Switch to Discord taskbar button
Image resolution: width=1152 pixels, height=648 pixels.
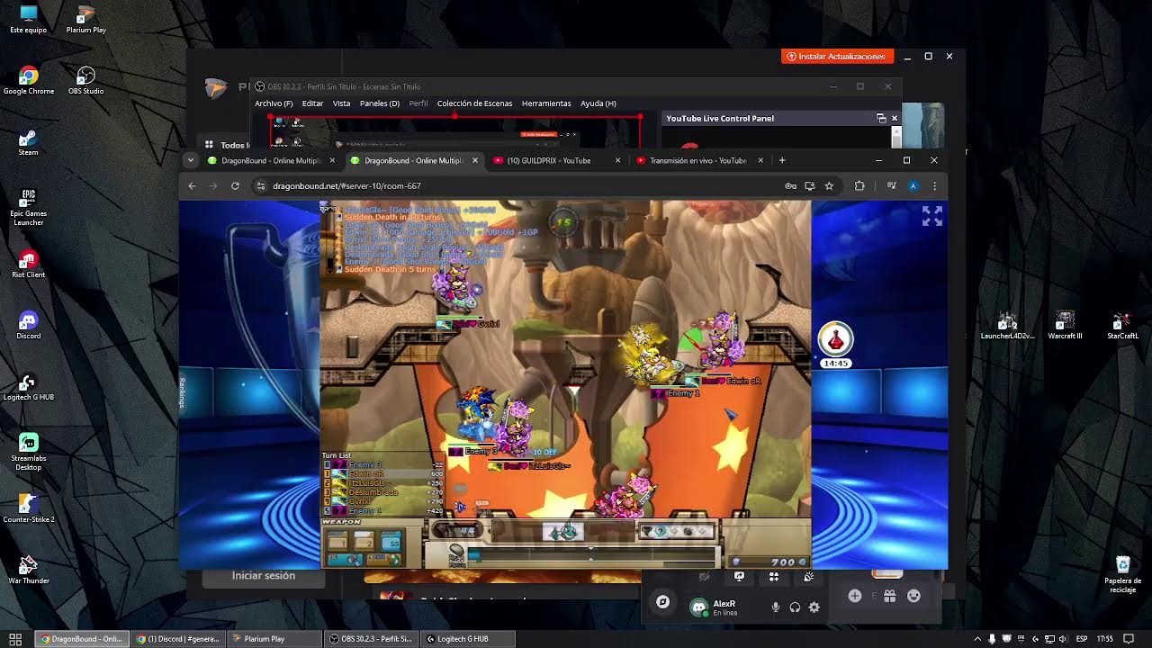(177, 639)
